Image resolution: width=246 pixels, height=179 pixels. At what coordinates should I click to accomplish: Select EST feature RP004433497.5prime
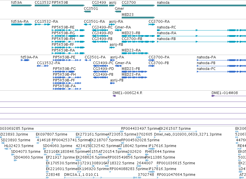point(122,132)
